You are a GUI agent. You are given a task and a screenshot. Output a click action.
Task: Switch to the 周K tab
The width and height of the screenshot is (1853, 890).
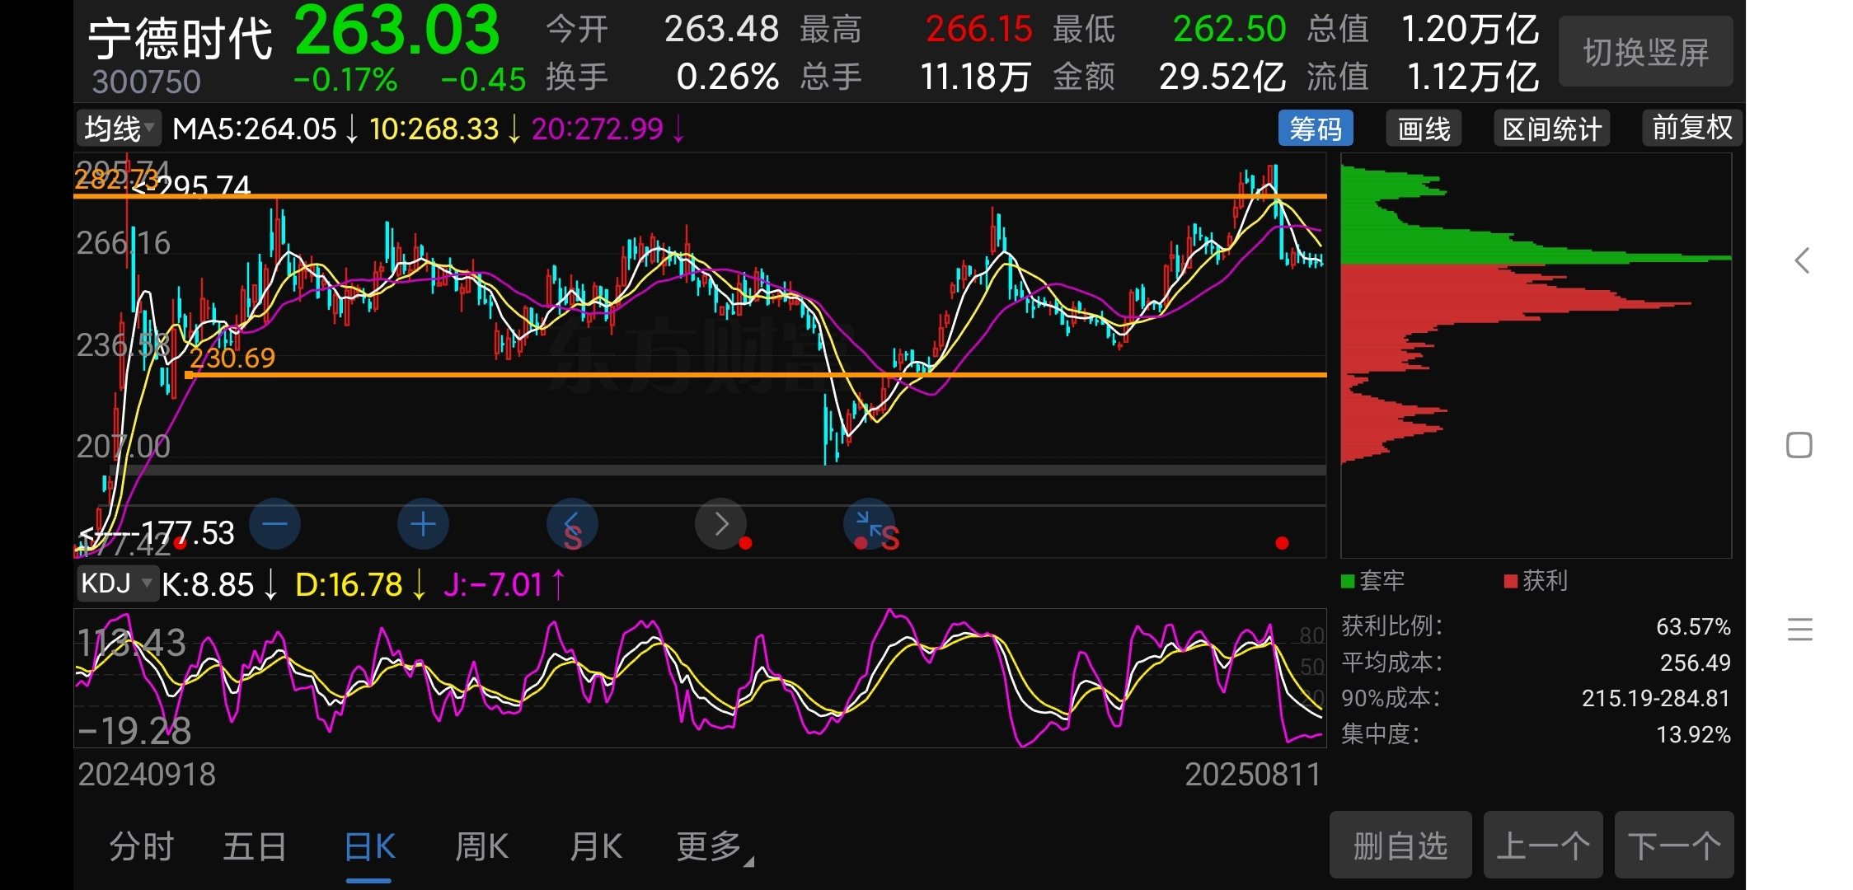pyautogui.click(x=482, y=846)
